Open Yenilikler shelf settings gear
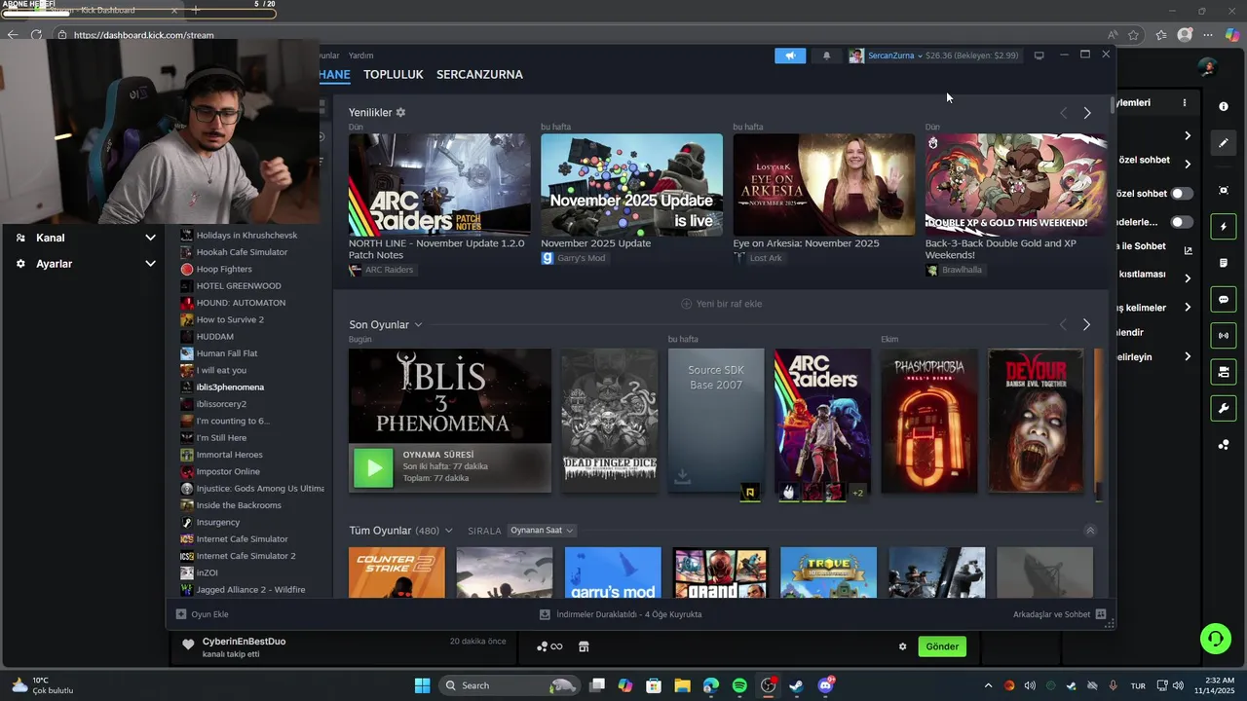This screenshot has width=1247, height=701. click(x=400, y=112)
